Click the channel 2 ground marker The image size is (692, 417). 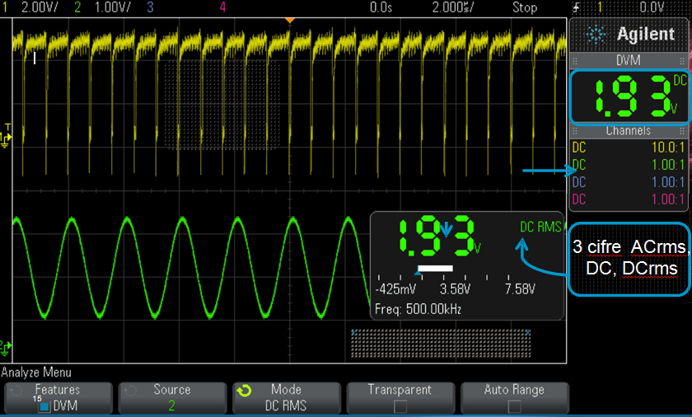coord(7,344)
